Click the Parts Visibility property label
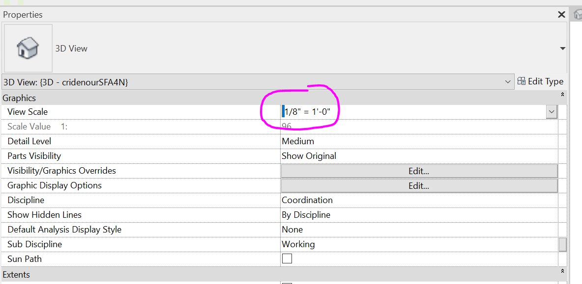This screenshot has width=582, height=284. click(34, 156)
